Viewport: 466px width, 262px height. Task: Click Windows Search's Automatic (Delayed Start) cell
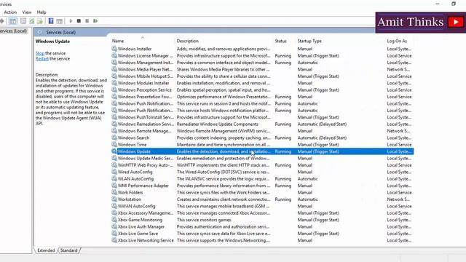(x=322, y=138)
